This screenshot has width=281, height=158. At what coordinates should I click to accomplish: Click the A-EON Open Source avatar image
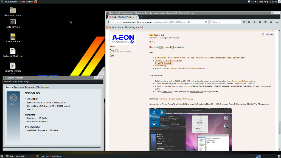point(123,39)
